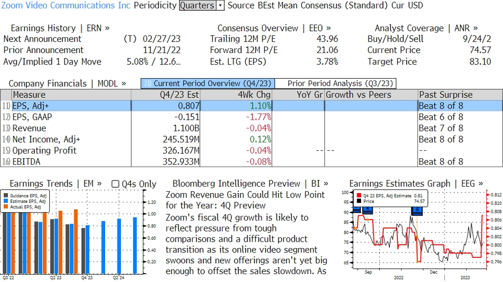Toggle the Q4s Only checkbox

point(115,184)
